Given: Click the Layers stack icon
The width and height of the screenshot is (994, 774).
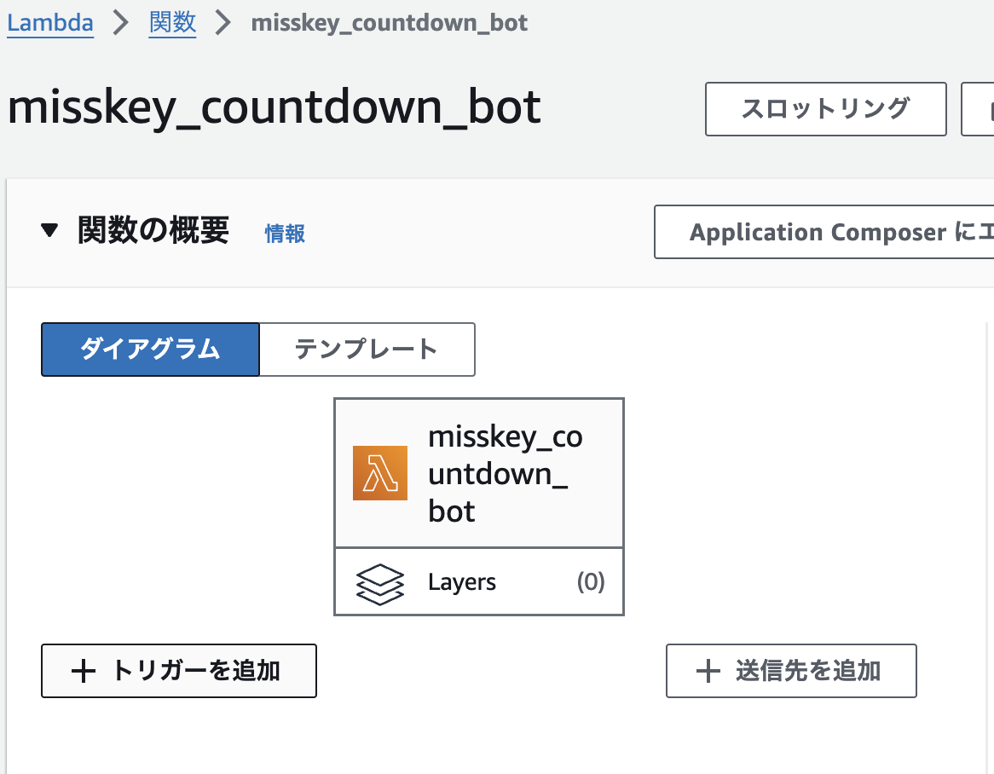Looking at the screenshot, I should [x=379, y=583].
